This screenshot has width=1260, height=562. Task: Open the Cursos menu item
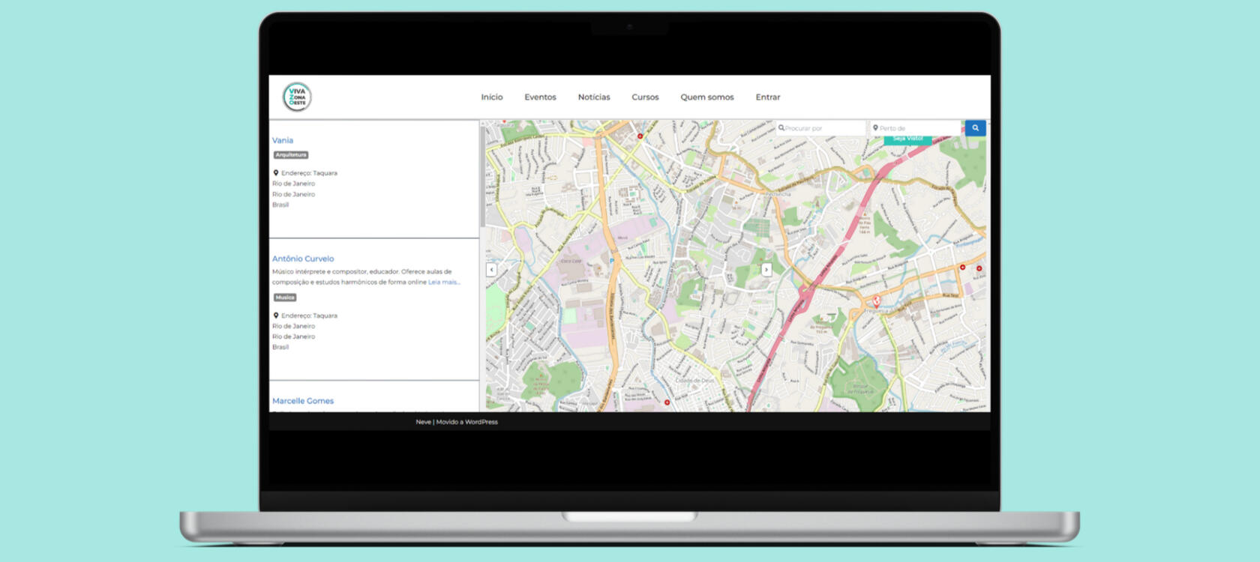(645, 97)
